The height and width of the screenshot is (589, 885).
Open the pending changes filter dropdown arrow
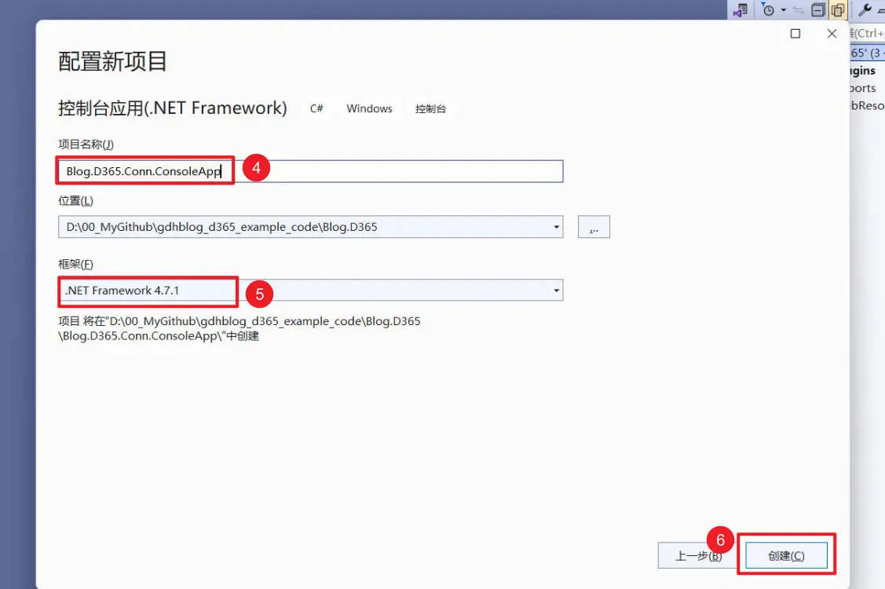pyautogui.click(x=783, y=10)
